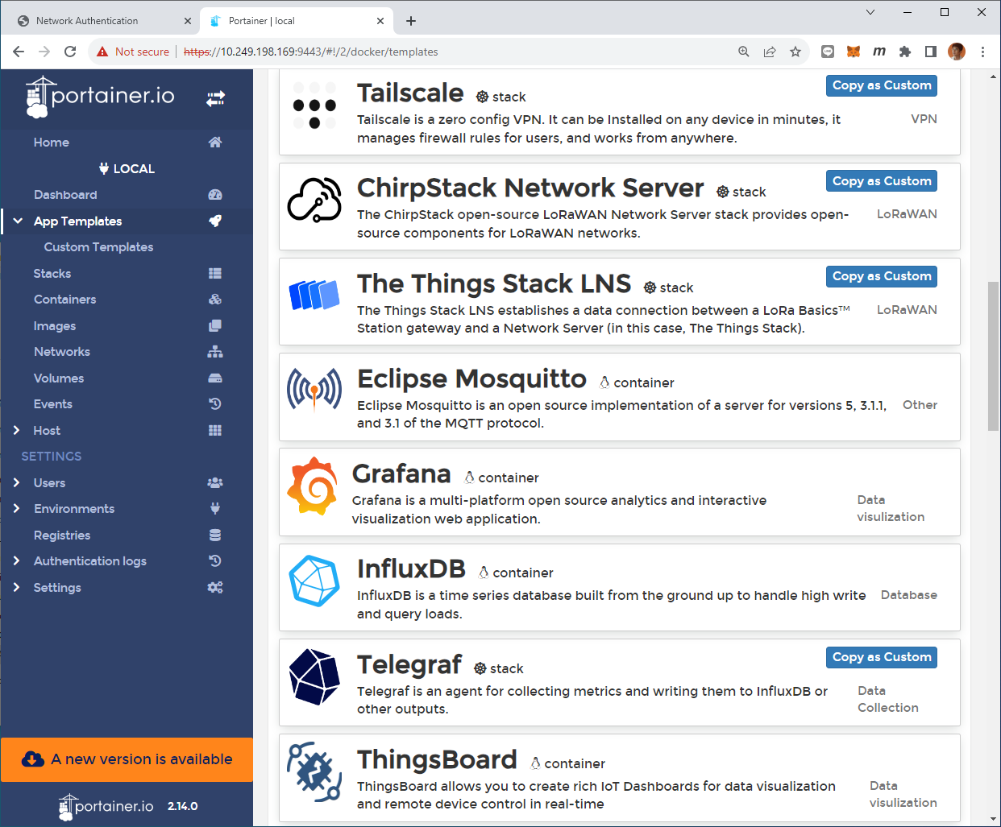Viewport: 1001px width, 827px height.
Task: Reload the current page
Action: pos(70,52)
